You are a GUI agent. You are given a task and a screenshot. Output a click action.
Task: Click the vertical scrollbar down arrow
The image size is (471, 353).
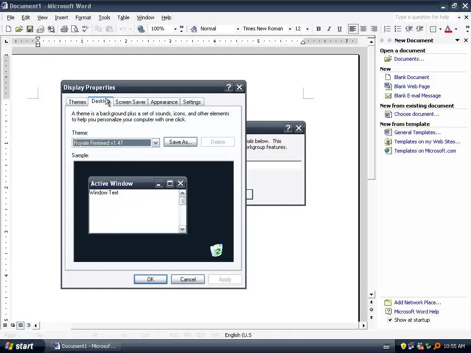click(x=372, y=295)
